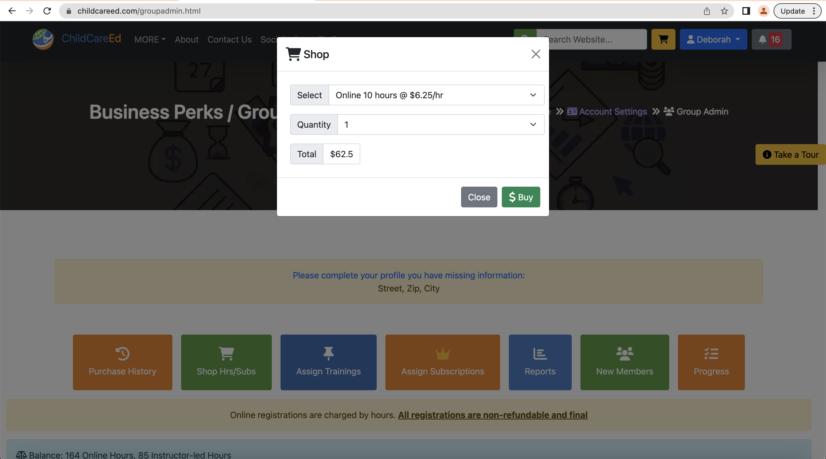The width and height of the screenshot is (826, 459).
Task: Expand the Select training hours dropdown
Action: (435, 94)
